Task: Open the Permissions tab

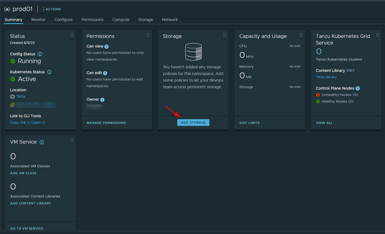Action: tap(93, 20)
